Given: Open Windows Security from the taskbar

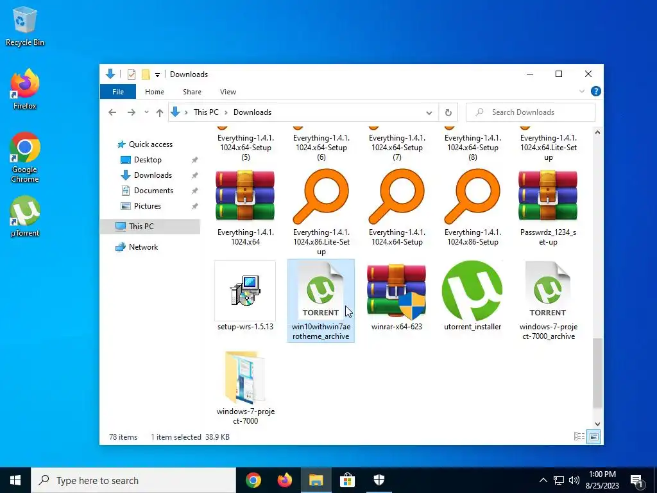Looking at the screenshot, I should [x=379, y=480].
